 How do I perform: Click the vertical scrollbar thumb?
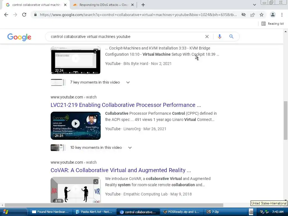(x=285, y=120)
